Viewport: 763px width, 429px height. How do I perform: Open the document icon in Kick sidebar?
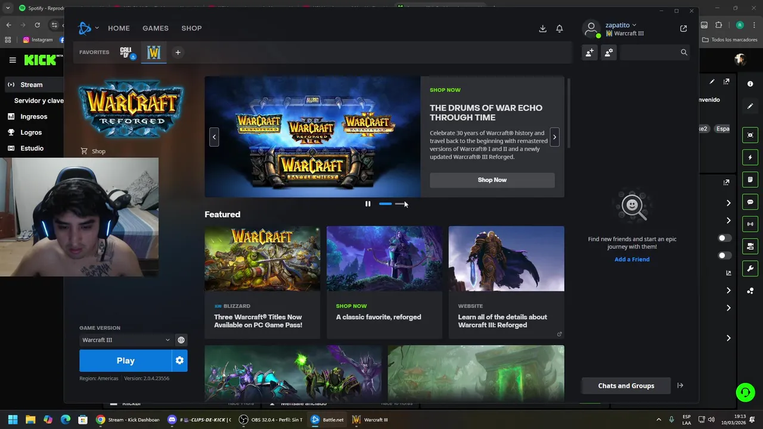click(x=750, y=180)
